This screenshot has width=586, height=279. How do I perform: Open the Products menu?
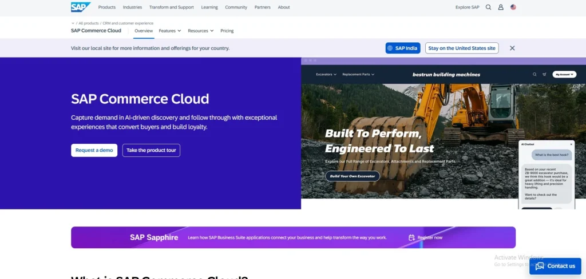(x=107, y=7)
